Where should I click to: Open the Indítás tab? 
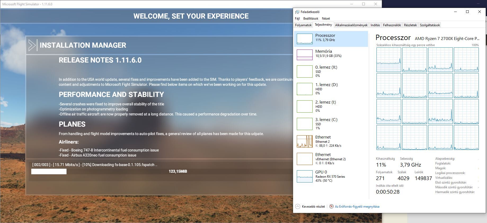pyautogui.click(x=375, y=25)
